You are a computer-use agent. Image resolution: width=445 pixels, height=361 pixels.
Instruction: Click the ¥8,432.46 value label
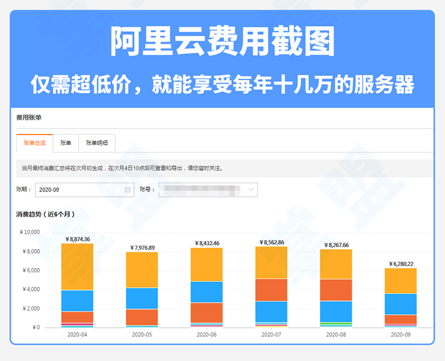[207, 243]
